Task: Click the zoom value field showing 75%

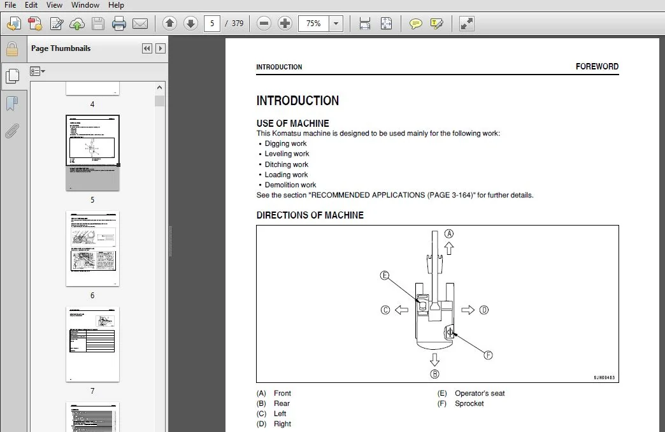Action: (x=313, y=24)
